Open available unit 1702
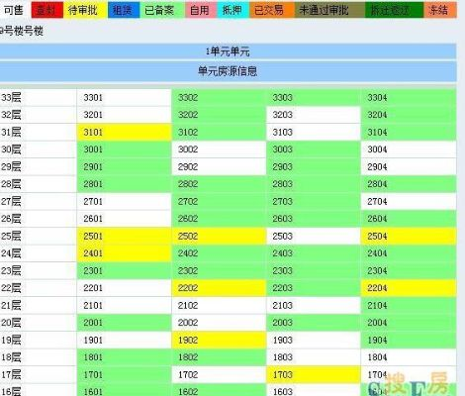Viewport: 465px width, 396px height. 219,374
